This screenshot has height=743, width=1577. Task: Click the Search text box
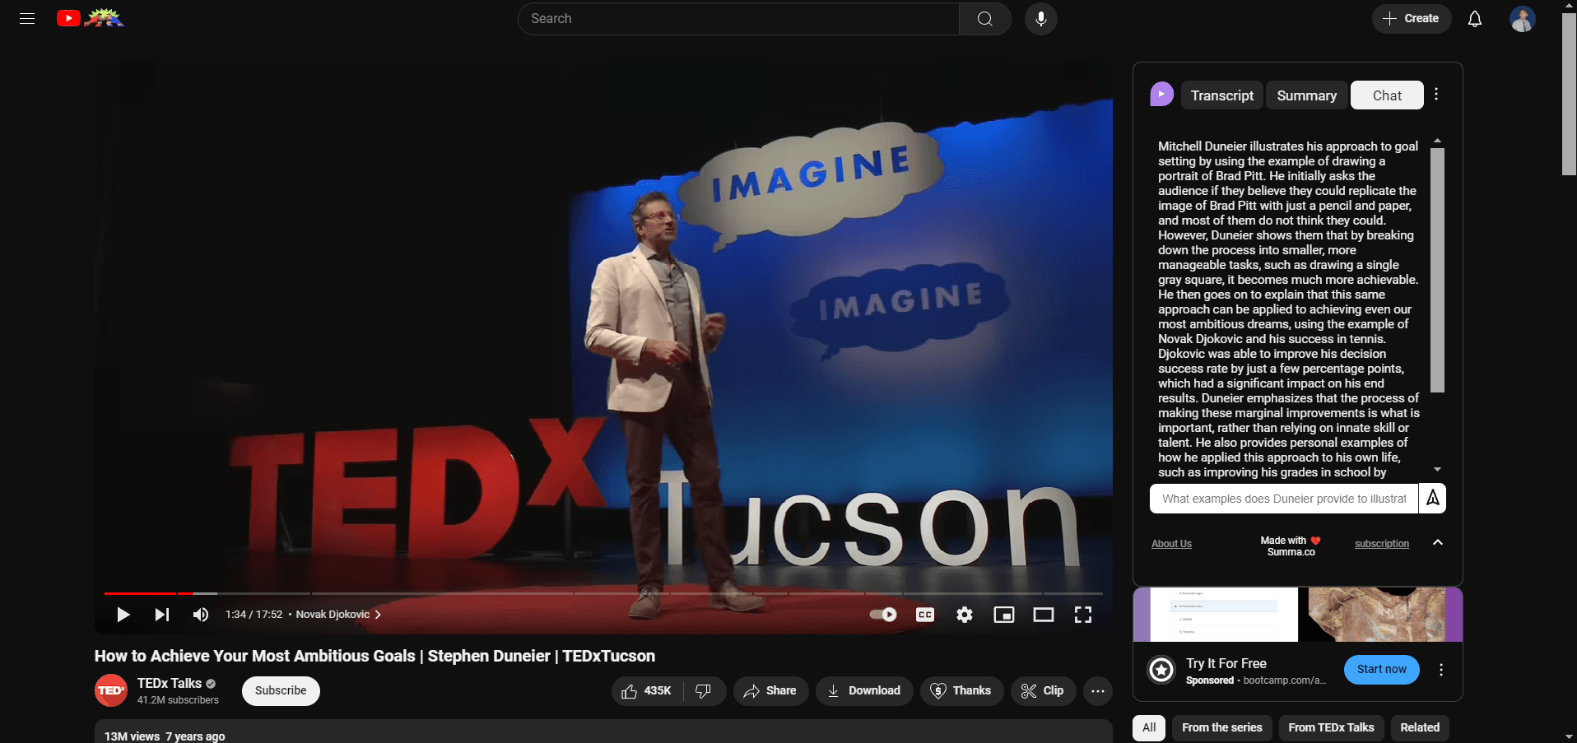coord(738,18)
